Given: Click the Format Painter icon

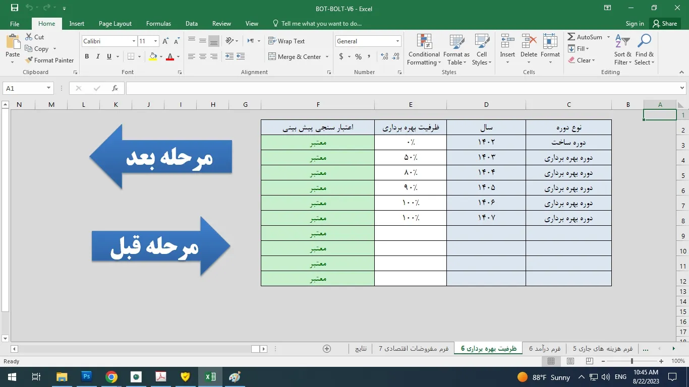Looking at the screenshot, I should [29, 60].
